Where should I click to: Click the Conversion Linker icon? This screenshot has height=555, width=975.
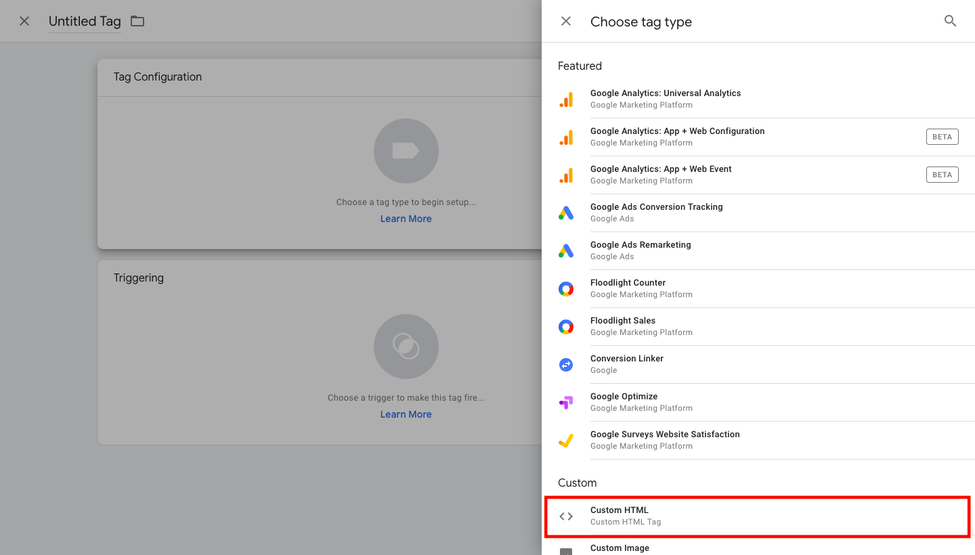point(566,364)
